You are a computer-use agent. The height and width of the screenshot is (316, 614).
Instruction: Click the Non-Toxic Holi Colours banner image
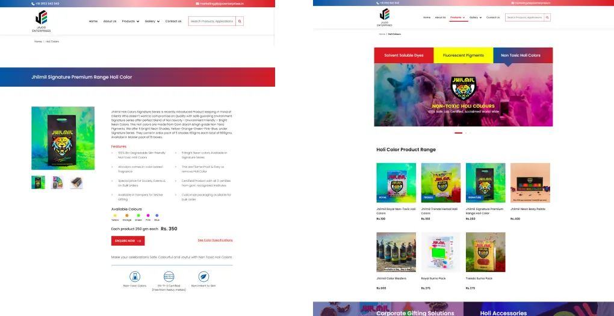[464, 94]
